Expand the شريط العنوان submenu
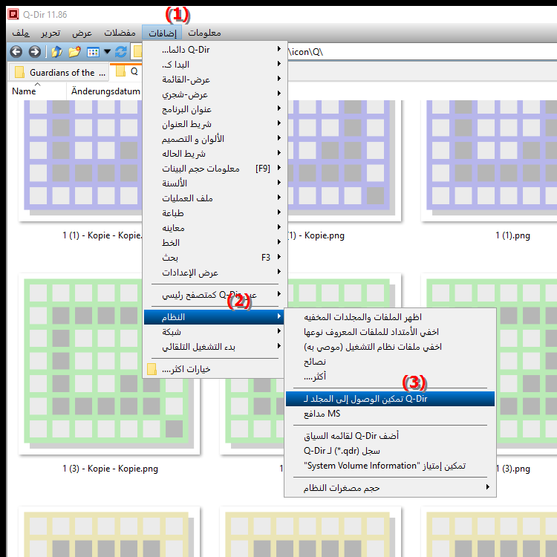 click(x=215, y=124)
